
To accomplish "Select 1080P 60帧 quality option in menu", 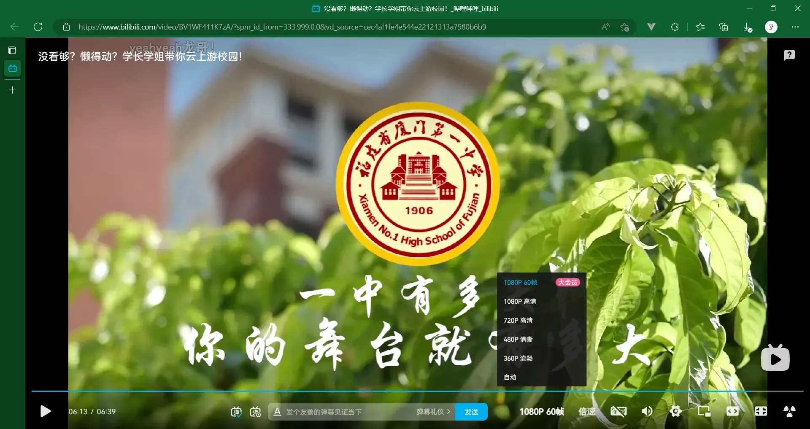I will (542, 282).
